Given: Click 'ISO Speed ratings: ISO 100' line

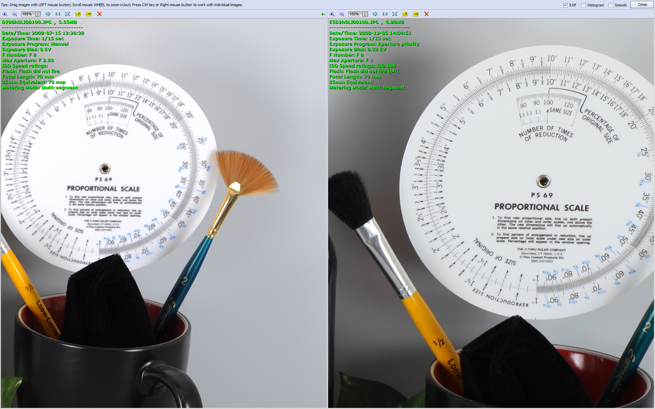Looking at the screenshot, I should click(x=362, y=66).
